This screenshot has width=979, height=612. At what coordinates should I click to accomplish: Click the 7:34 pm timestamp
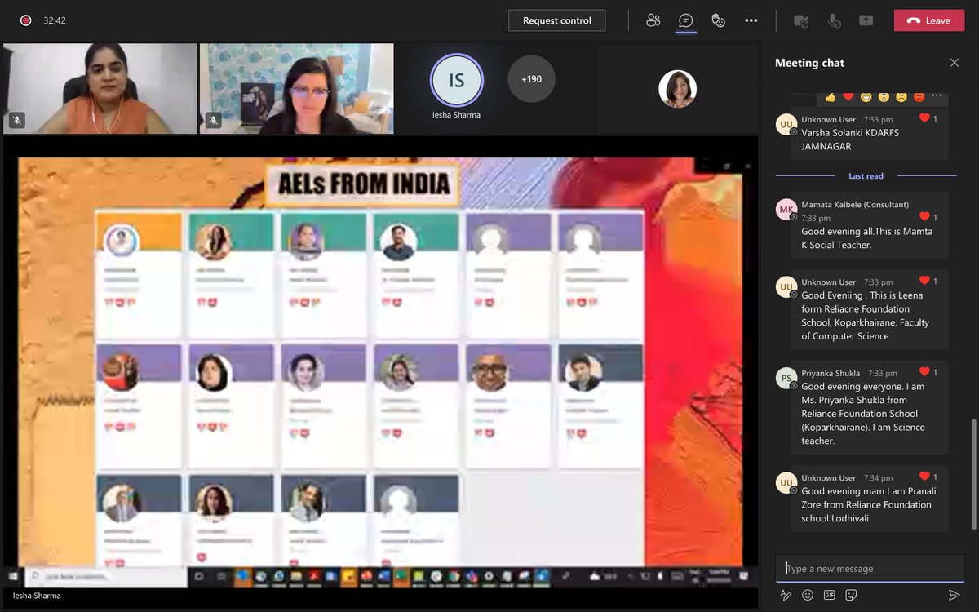879,478
